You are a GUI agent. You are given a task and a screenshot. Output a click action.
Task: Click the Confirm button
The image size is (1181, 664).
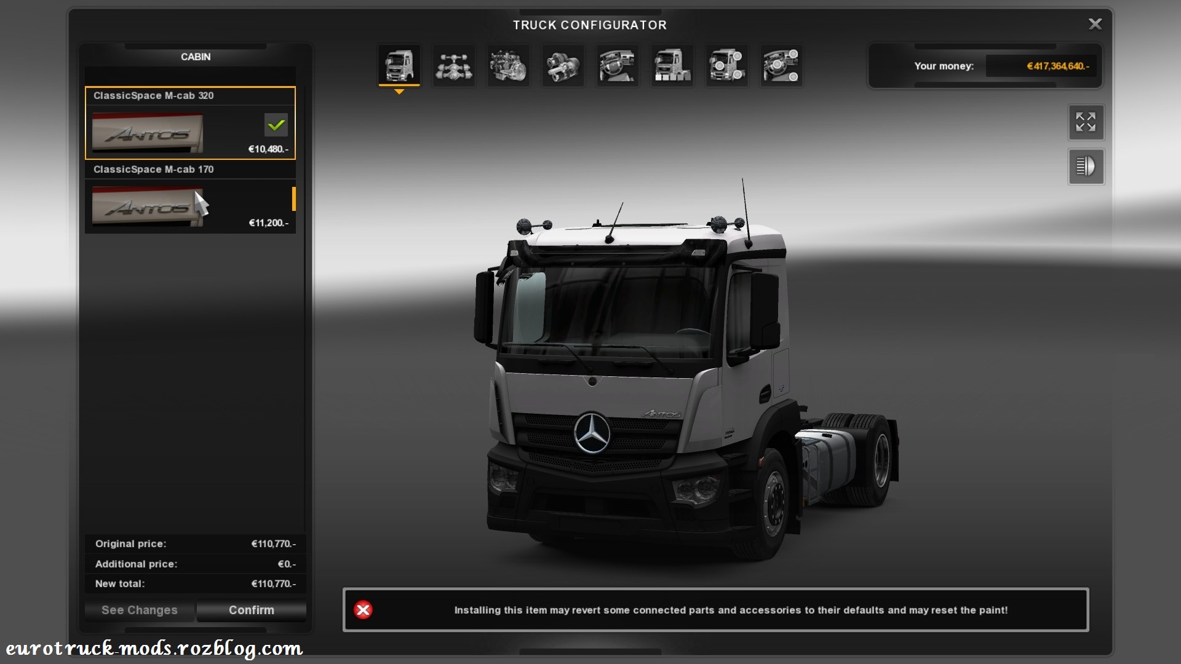tap(251, 610)
